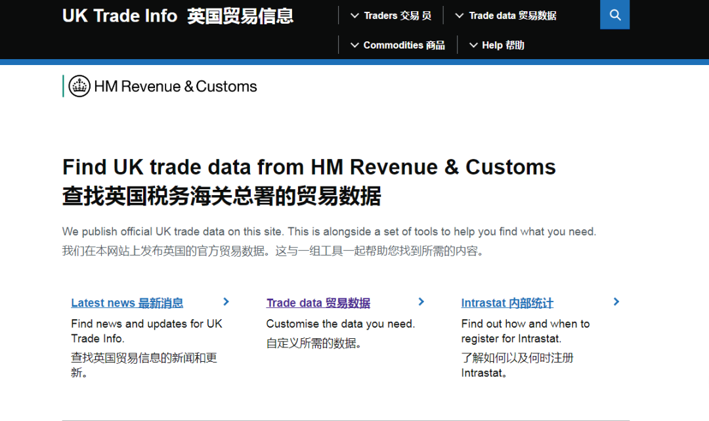Open the Traders 交易员 menu
This screenshot has width=709, height=421.
(x=397, y=16)
